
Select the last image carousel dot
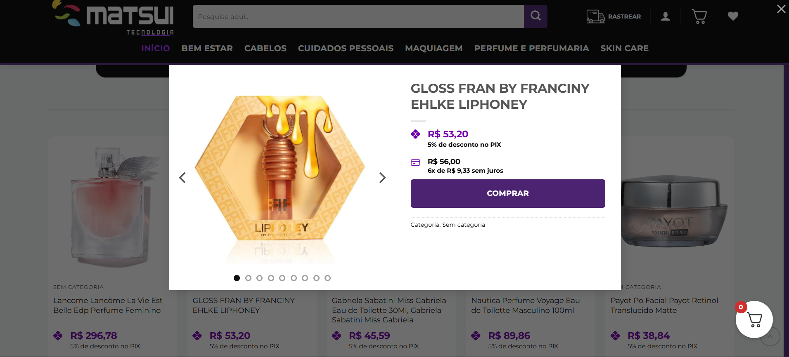coord(327,278)
